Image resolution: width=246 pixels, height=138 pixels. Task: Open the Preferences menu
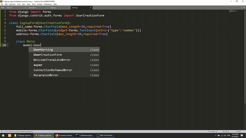click(48, 4)
